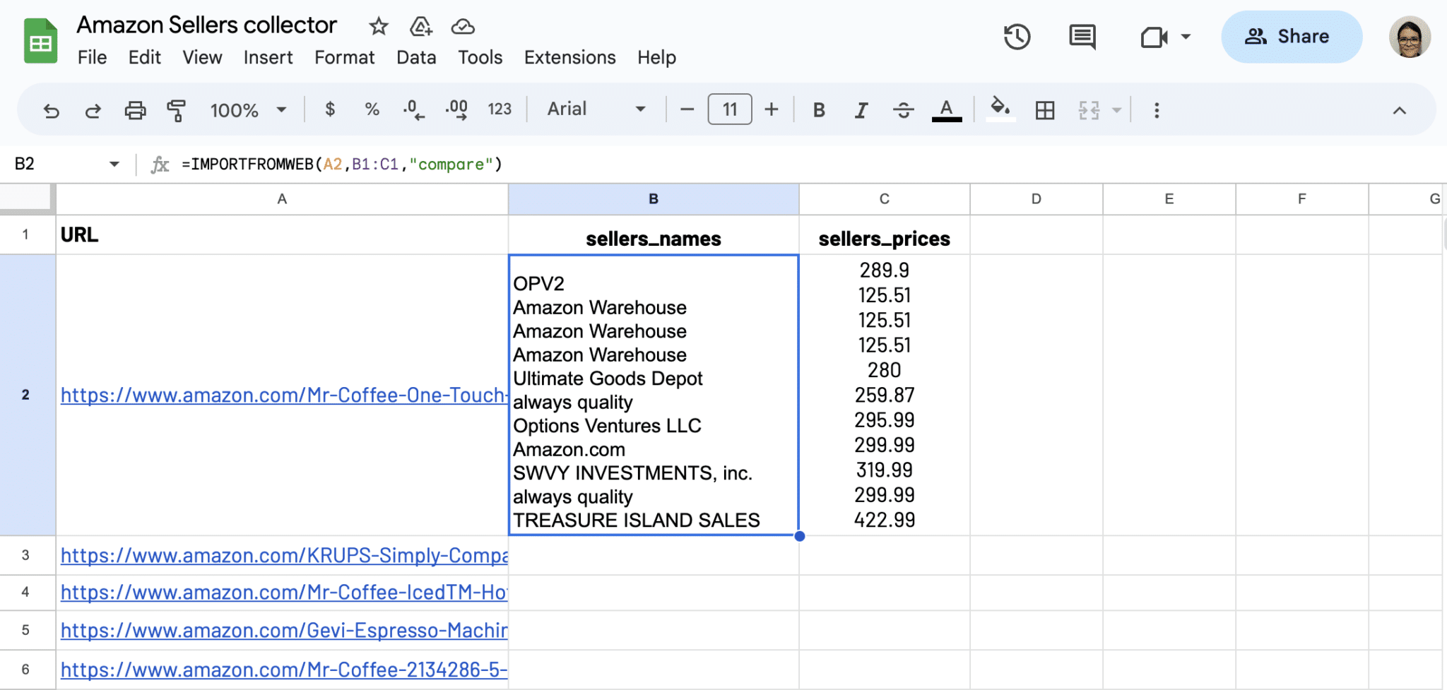Open the Fill color picker
This screenshot has width=1447, height=690.
click(1001, 109)
